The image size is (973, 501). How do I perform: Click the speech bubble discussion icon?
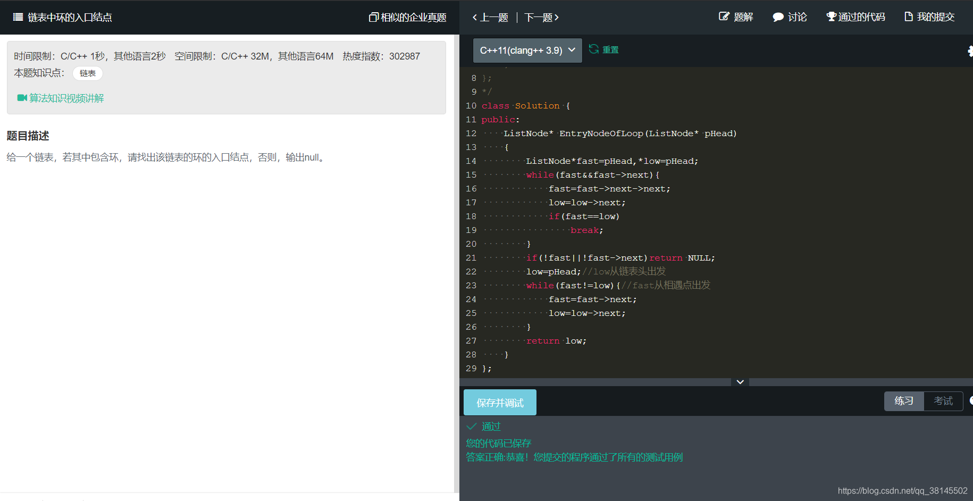point(778,17)
